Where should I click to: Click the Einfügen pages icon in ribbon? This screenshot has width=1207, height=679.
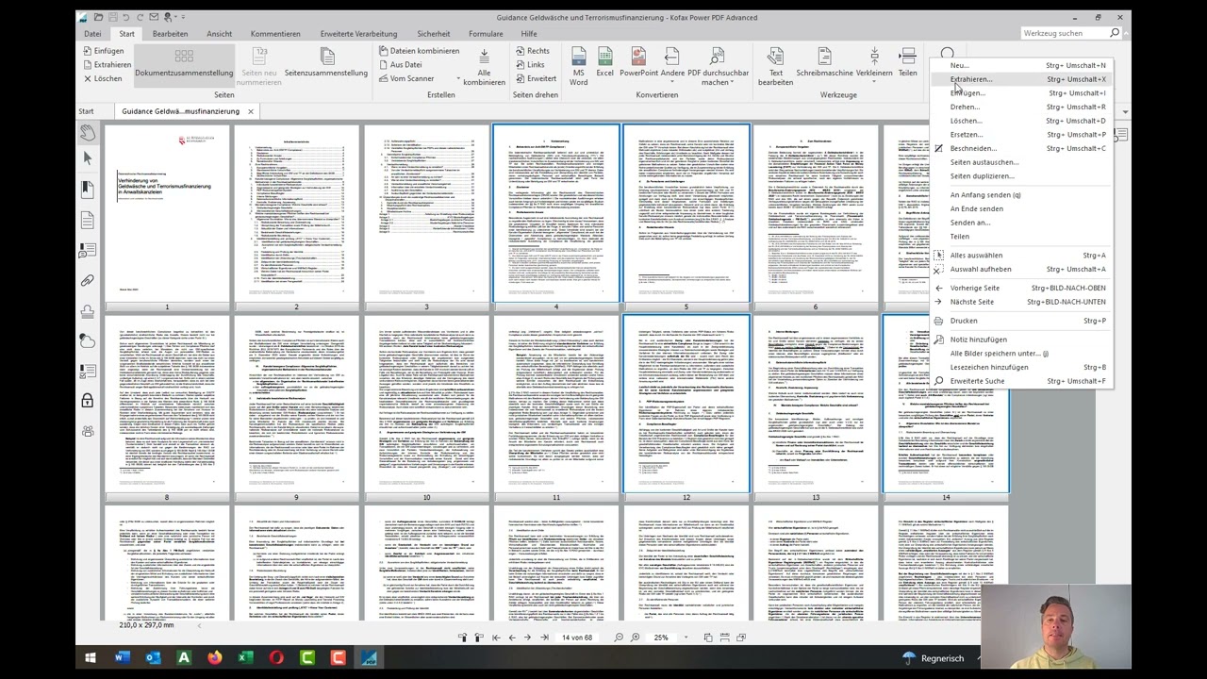[88, 51]
